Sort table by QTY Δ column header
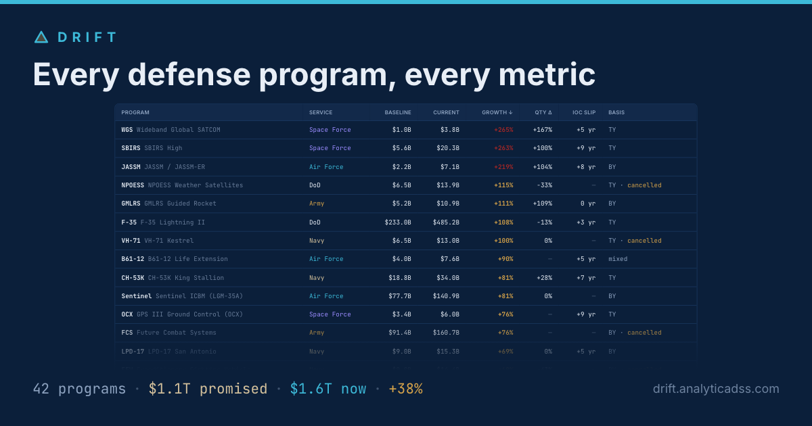Viewport: 812px width, 426px height. tap(543, 112)
